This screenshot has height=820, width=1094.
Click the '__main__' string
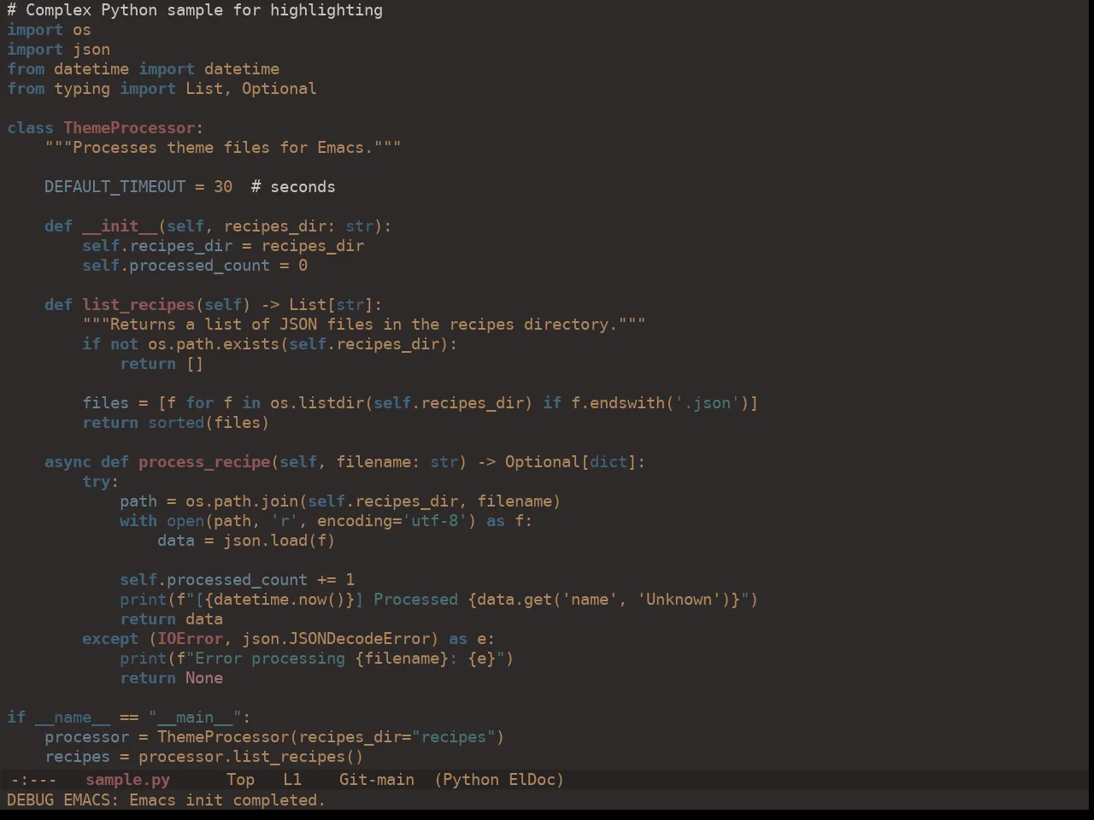(195, 717)
